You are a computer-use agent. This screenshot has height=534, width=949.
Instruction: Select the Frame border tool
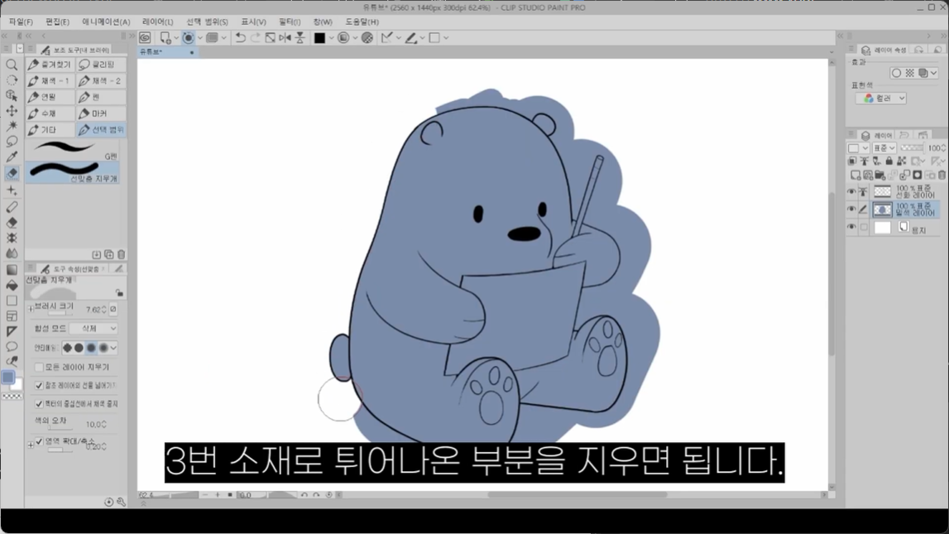point(12,316)
